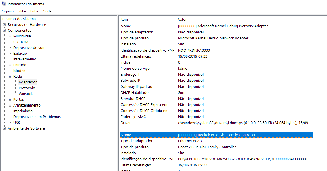Select the USB tree item
This screenshot has height=171, width=327.
pos(16,123)
